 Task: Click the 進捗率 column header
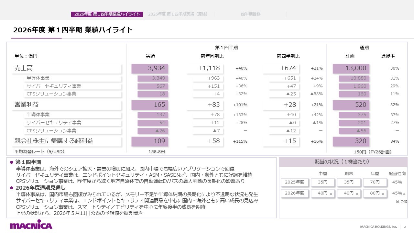pyautogui.click(x=388, y=56)
